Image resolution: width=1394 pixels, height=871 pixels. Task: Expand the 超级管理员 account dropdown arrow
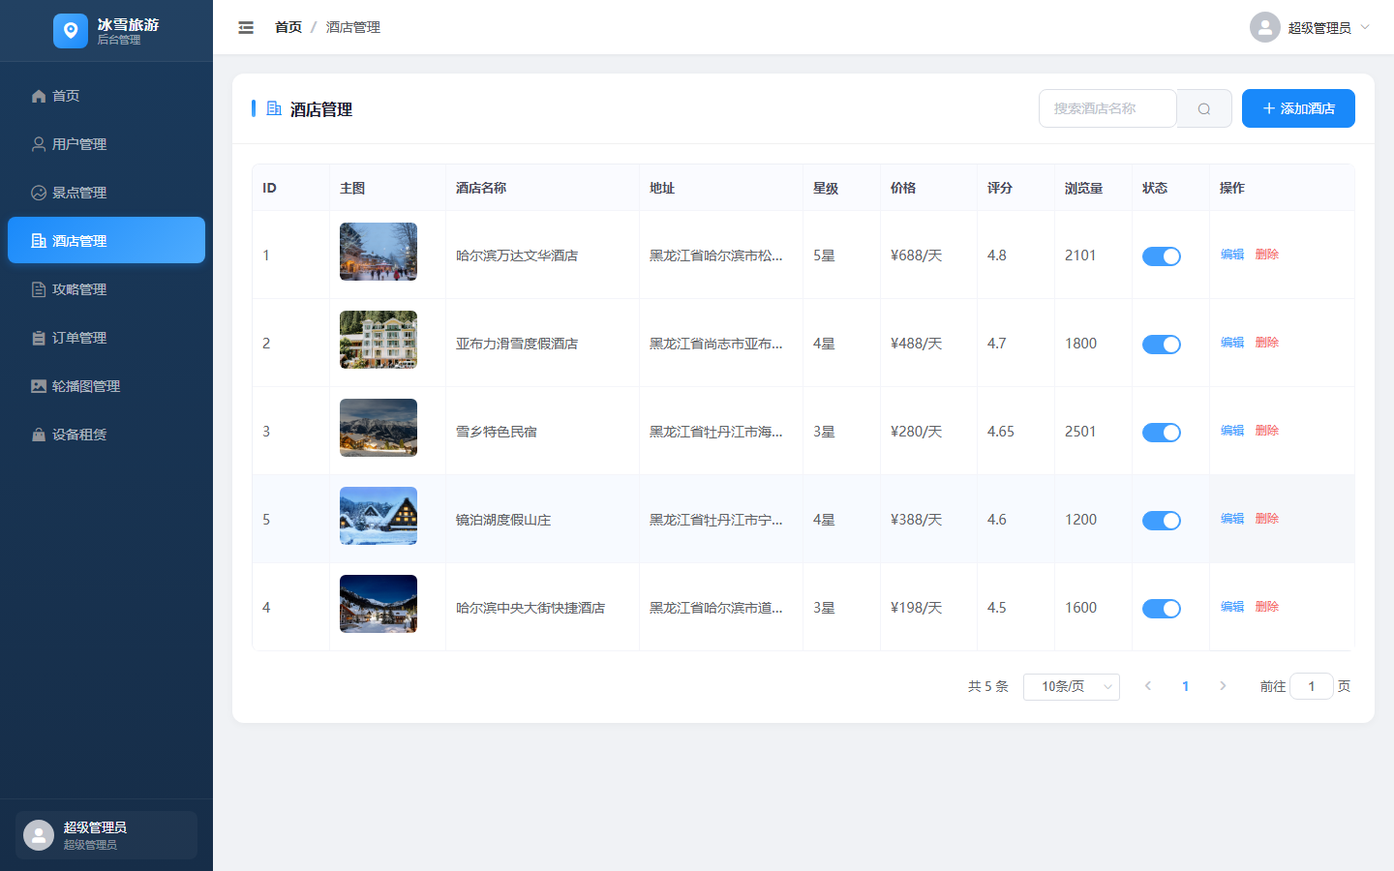pyautogui.click(x=1365, y=27)
